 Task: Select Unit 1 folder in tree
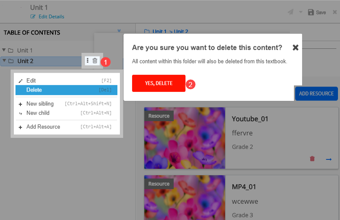(24, 50)
